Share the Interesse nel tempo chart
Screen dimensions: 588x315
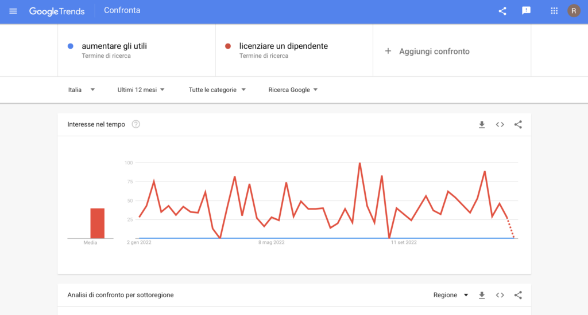[x=518, y=124]
